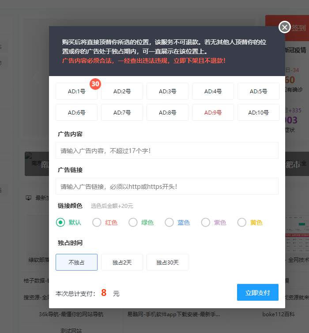
Task: Choose the 独占30天 option
Action: pyautogui.click(x=167, y=262)
